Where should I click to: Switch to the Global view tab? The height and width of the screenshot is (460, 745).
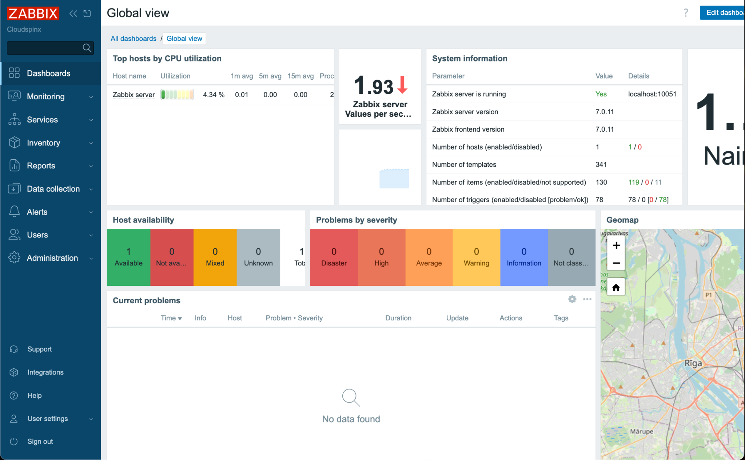[x=184, y=39]
